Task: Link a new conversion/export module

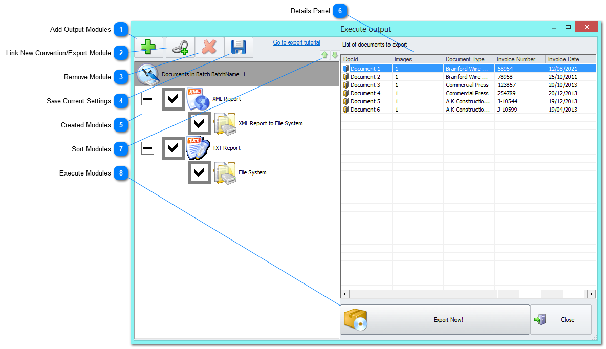Action: [x=180, y=47]
